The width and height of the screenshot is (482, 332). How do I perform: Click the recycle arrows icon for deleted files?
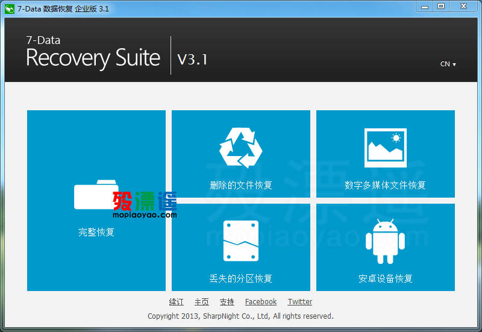pyautogui.click(x=240, y=148)
